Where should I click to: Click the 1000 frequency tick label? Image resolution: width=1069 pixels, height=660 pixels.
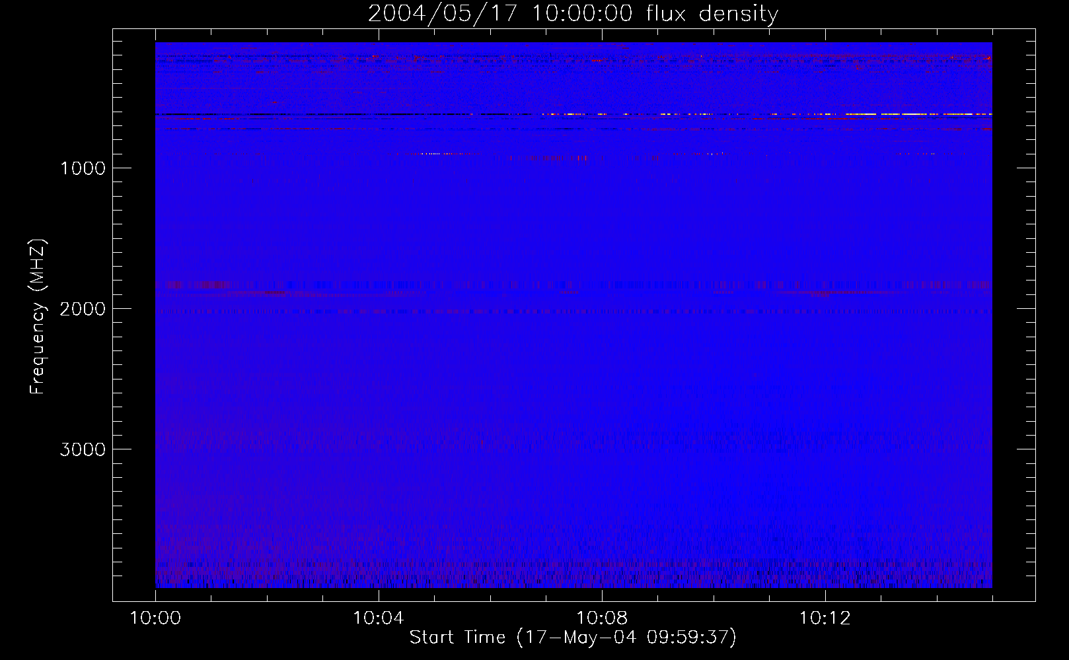[x=83, y=168]
